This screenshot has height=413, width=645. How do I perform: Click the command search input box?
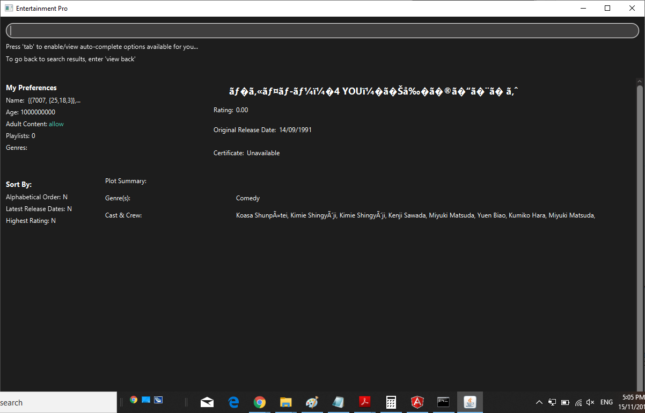pyautogui.click(x=322, y=31)
